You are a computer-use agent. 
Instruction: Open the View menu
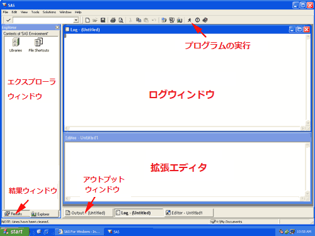(24, 12)
